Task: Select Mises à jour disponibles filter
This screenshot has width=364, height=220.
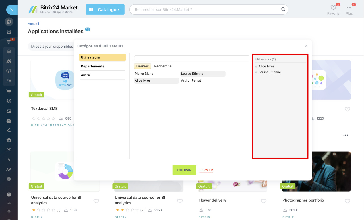Action: tap(52, 46)
